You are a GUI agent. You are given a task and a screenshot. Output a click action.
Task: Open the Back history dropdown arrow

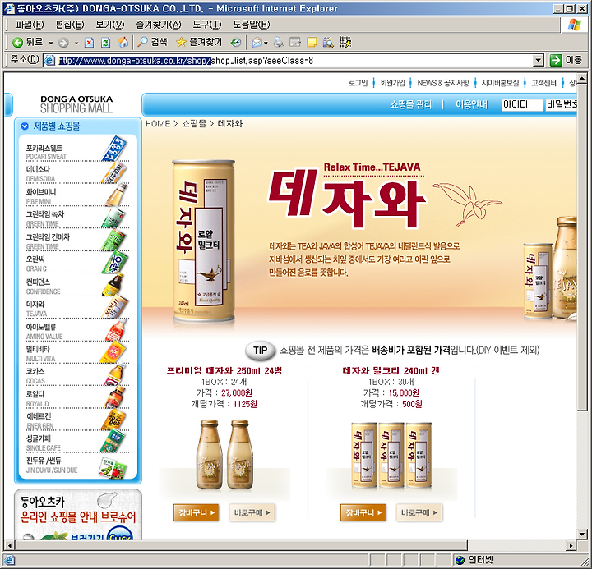tap(51, 43)
